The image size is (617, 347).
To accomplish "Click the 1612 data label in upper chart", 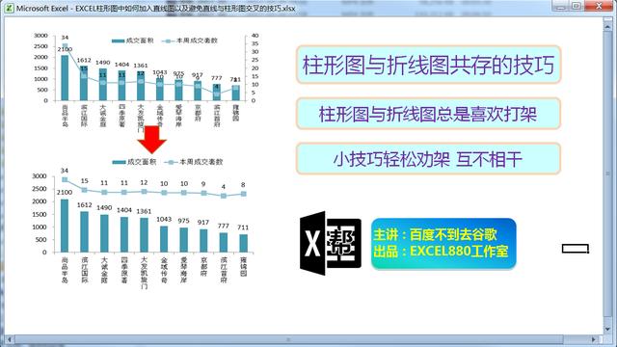I will pyautogui.click(x=84, y=60).
